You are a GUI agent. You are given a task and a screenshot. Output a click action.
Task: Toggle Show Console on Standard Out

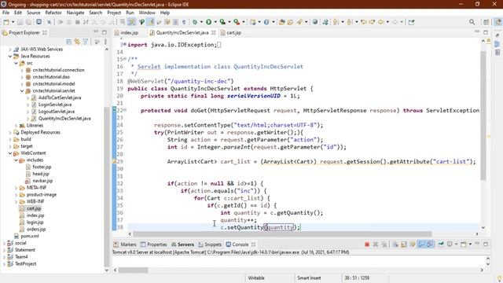click(x=421, y=244)
